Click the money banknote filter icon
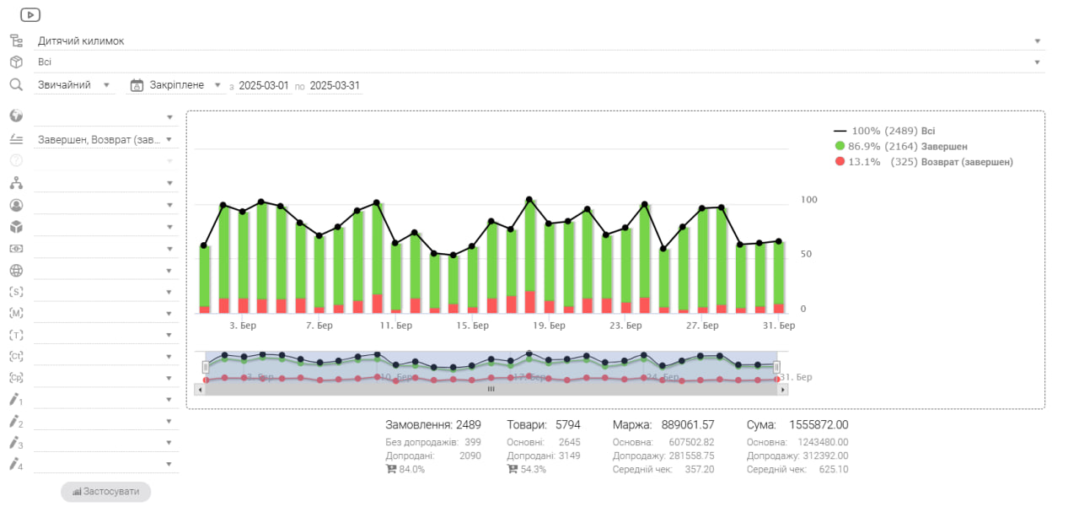1079x512 pixels. pos(16,249)
